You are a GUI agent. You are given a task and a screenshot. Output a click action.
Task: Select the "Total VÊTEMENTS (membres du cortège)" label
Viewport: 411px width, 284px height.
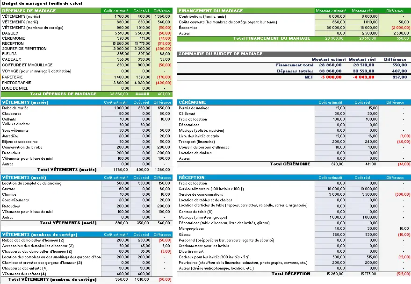pyautogui.click(x=52, y=279)
